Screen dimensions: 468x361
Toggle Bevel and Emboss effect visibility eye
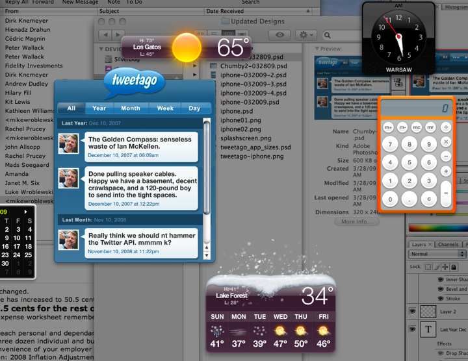pos(441,289)
